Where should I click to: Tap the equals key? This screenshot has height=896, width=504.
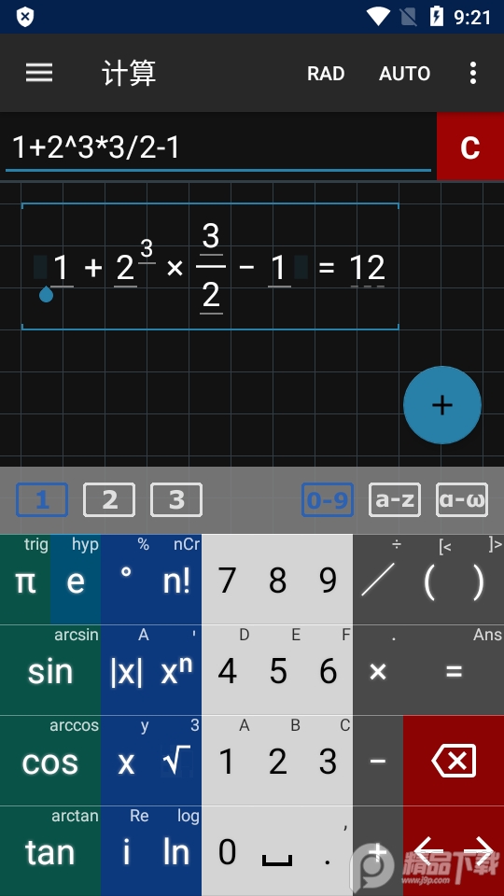454,670
